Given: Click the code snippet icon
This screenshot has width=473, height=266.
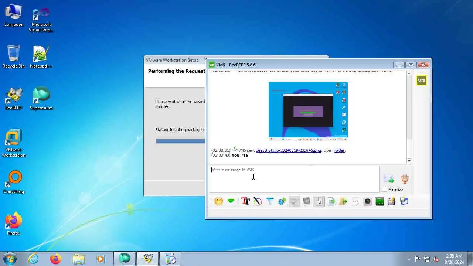Looking at the screenshot, I should (355, 201).
